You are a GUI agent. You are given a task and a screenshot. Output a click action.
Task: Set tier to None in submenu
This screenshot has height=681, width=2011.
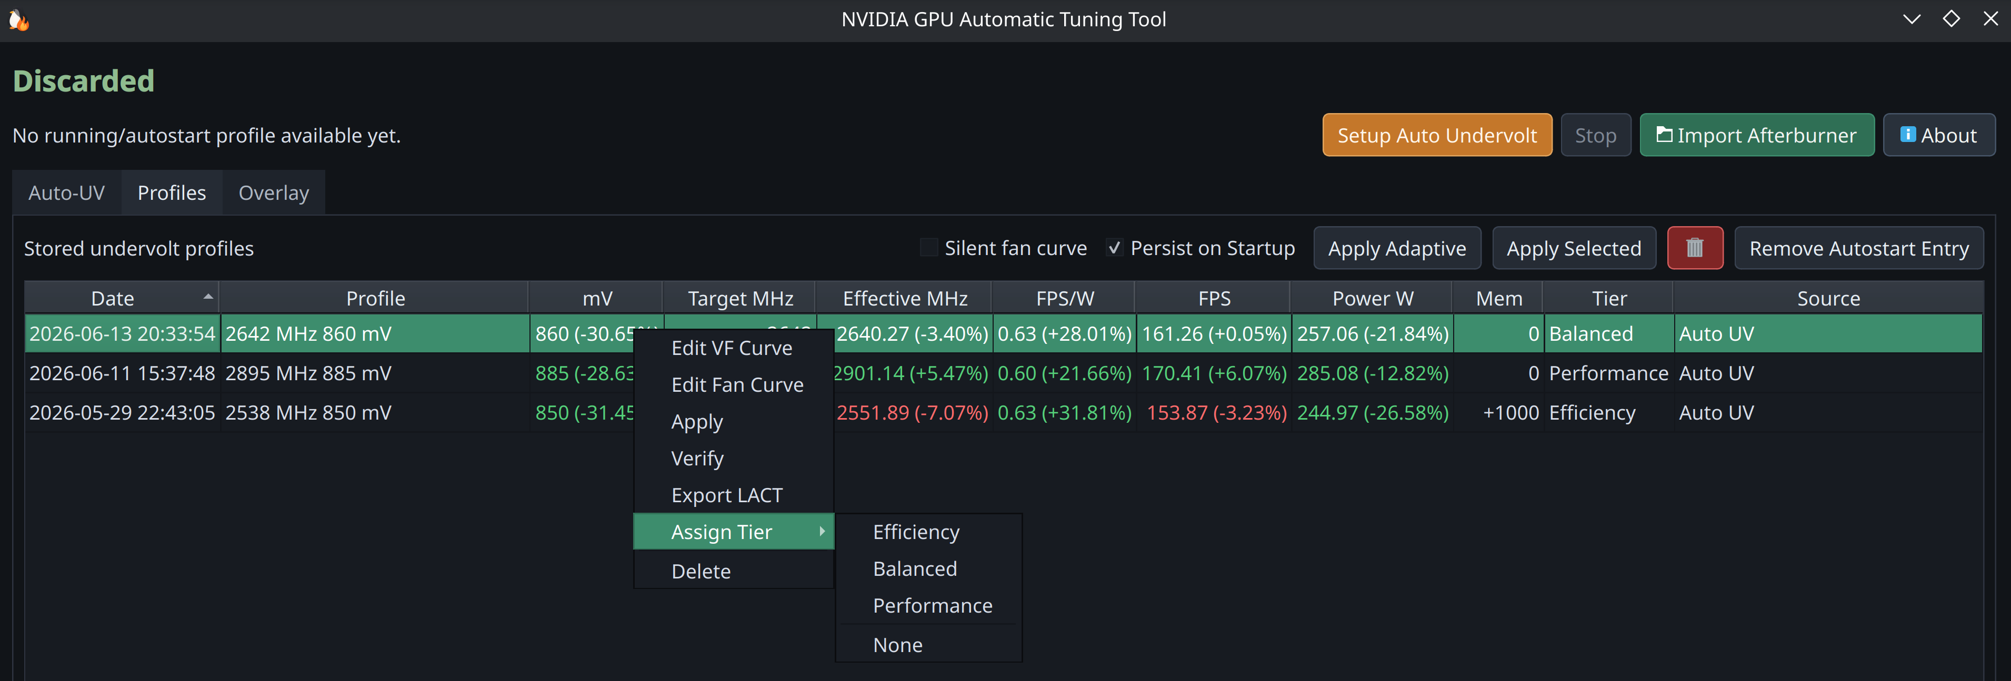(x=928, y=645)
